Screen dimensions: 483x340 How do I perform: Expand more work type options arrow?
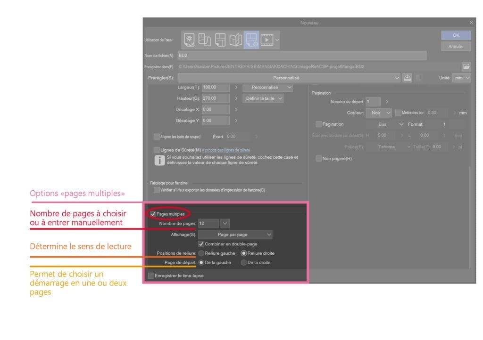click(277, 40)
